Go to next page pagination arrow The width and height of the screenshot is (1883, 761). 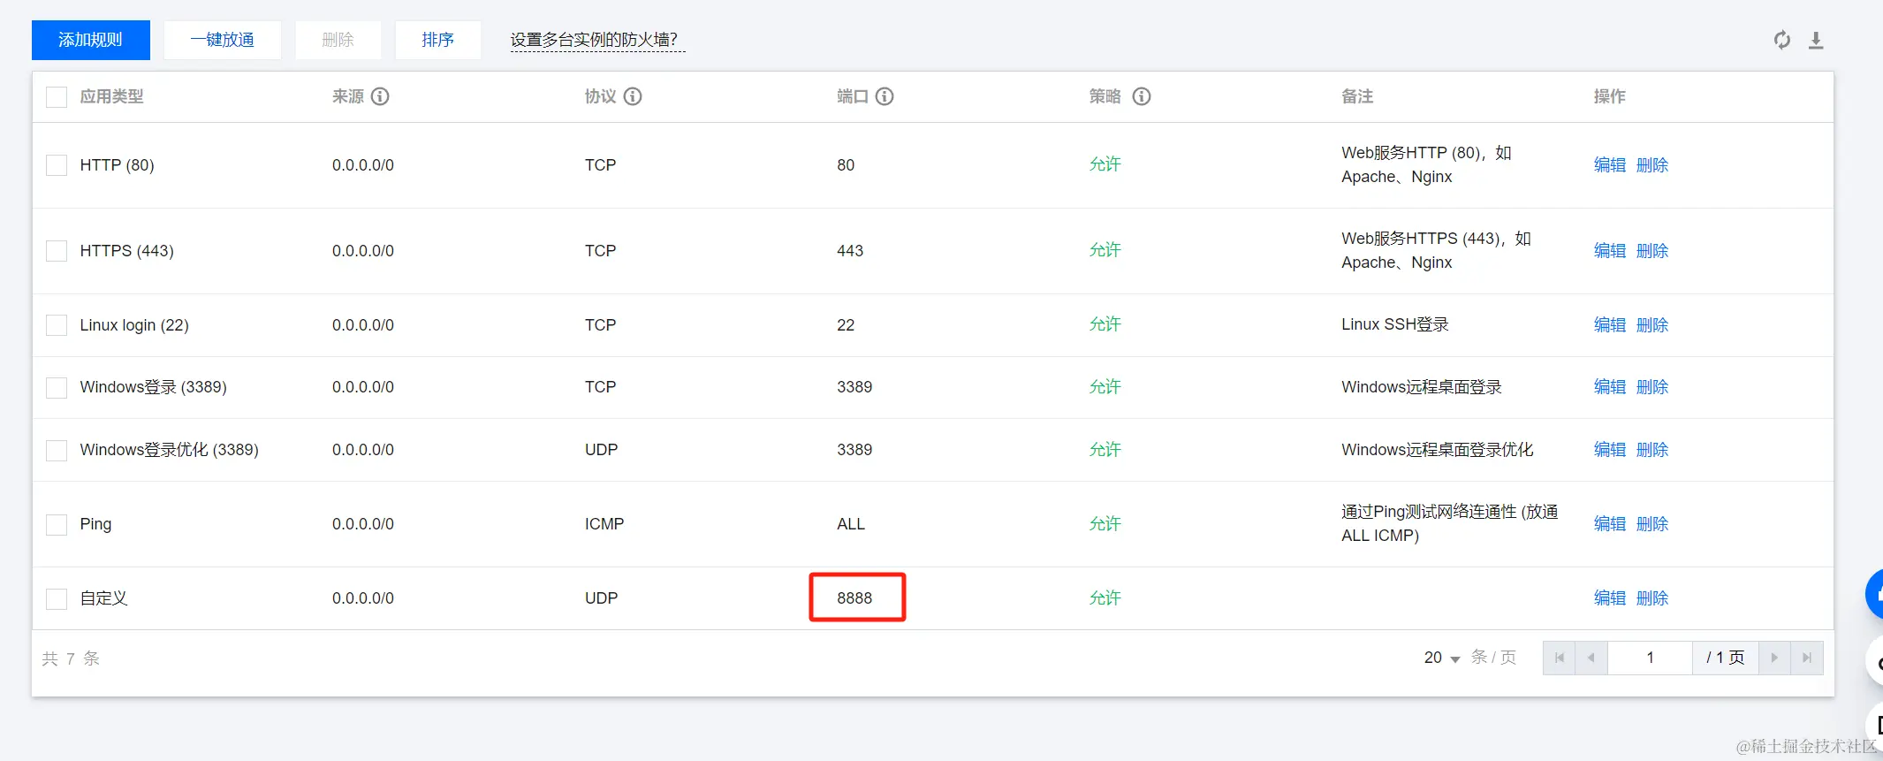pyautogui.click(x=1774, y=658)
